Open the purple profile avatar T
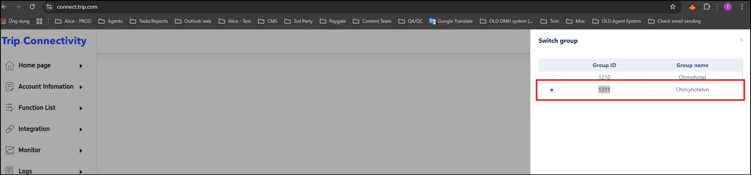751x175 pixels. (728, 7)
